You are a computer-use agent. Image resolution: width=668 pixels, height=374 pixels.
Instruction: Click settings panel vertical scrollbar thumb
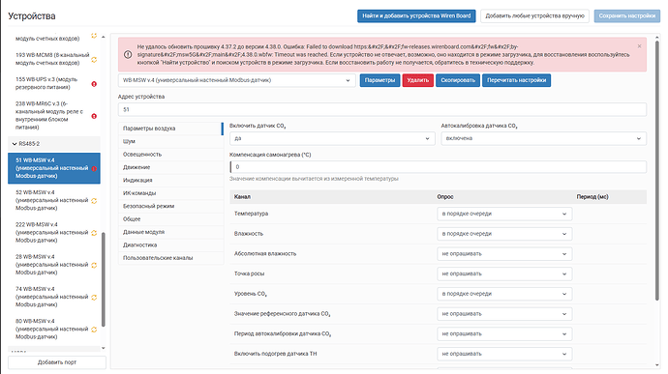[x=657, y=170]
